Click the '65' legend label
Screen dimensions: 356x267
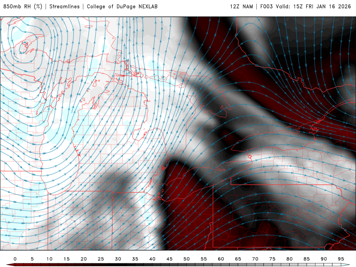(238, 259)
